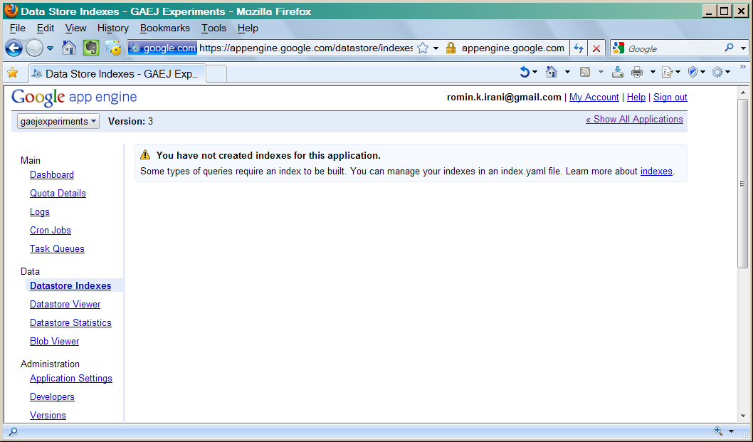Click the Google app engine logo

[74, 98]
